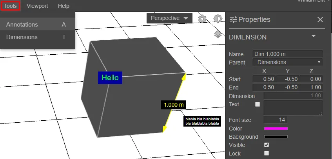This screenshot has width=332, height=159.
Task: Choose Dimensions from the Tools menu
Action: pos(38,37)
